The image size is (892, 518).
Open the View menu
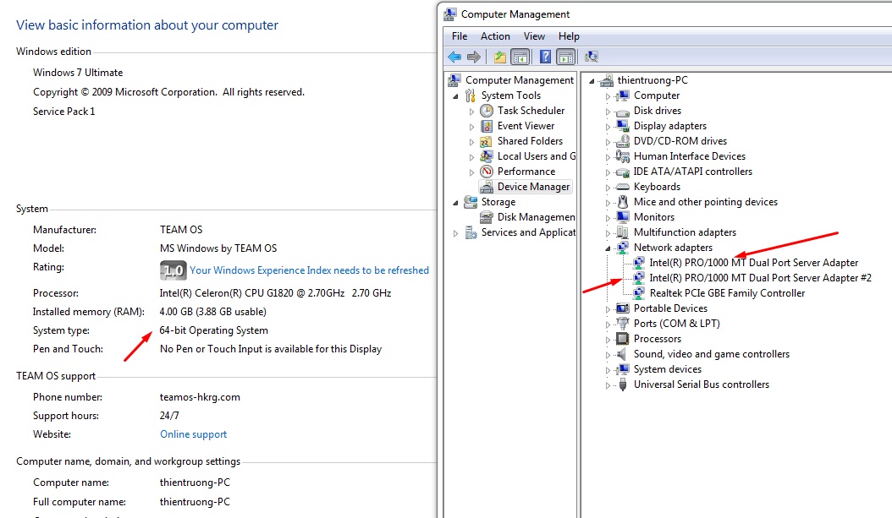point(534,36)
